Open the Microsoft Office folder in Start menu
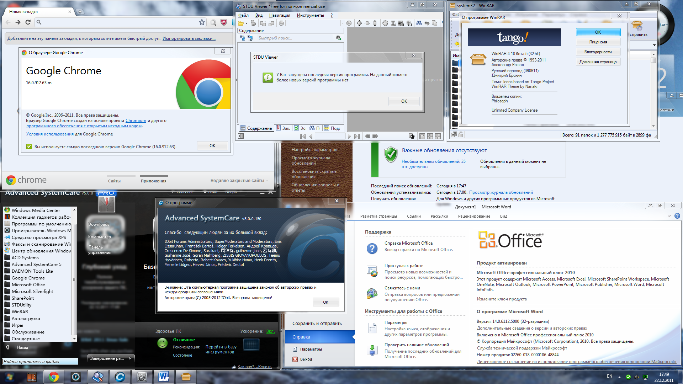 [x=28, y=284]
